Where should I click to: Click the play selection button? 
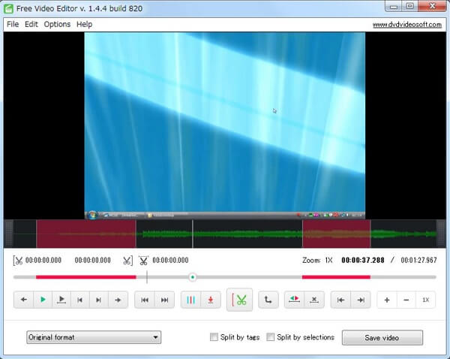pos(61,300)
